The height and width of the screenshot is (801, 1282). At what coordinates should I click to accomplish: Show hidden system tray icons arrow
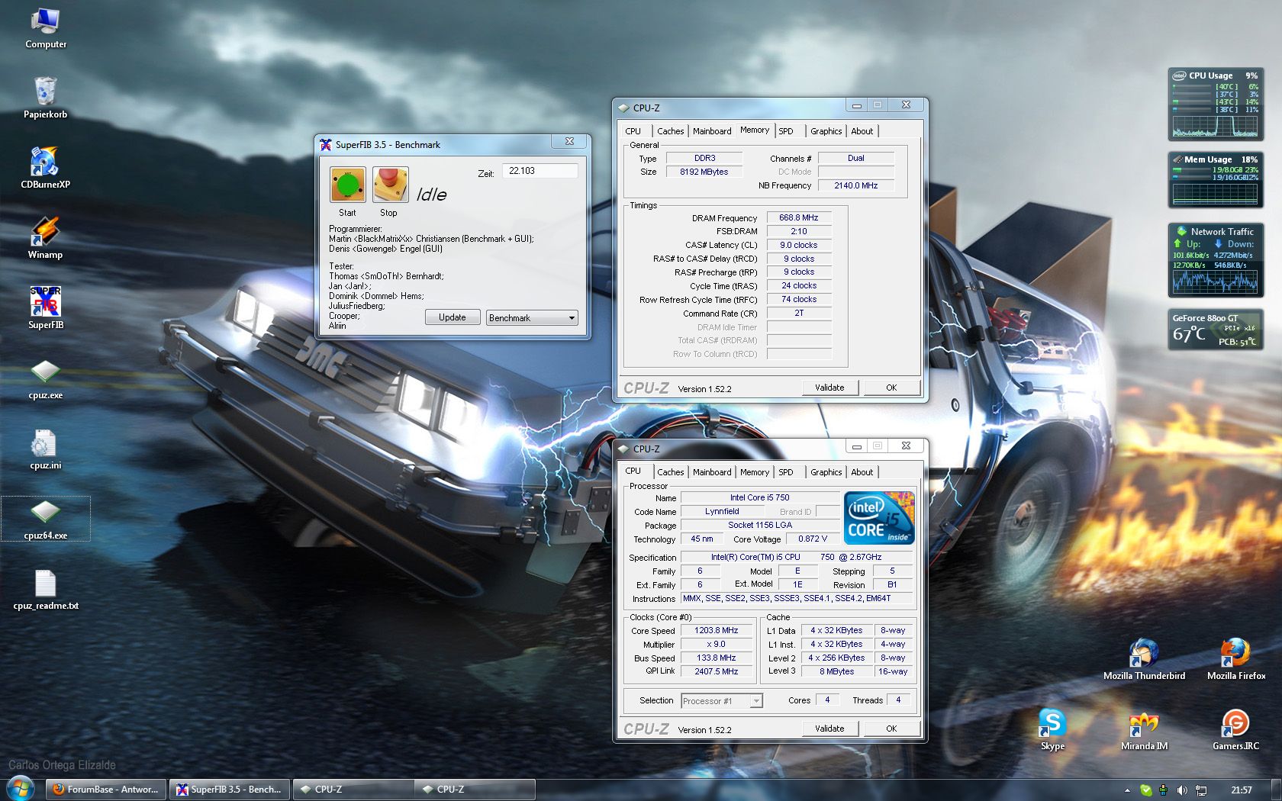(x=1126, y=790)
